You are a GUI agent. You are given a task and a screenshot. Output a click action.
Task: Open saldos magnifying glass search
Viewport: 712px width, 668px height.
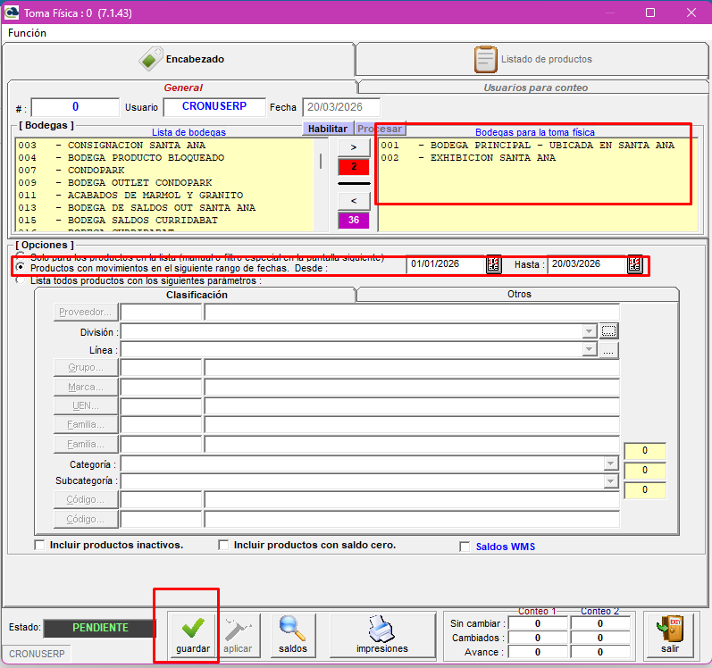[292, 628]
